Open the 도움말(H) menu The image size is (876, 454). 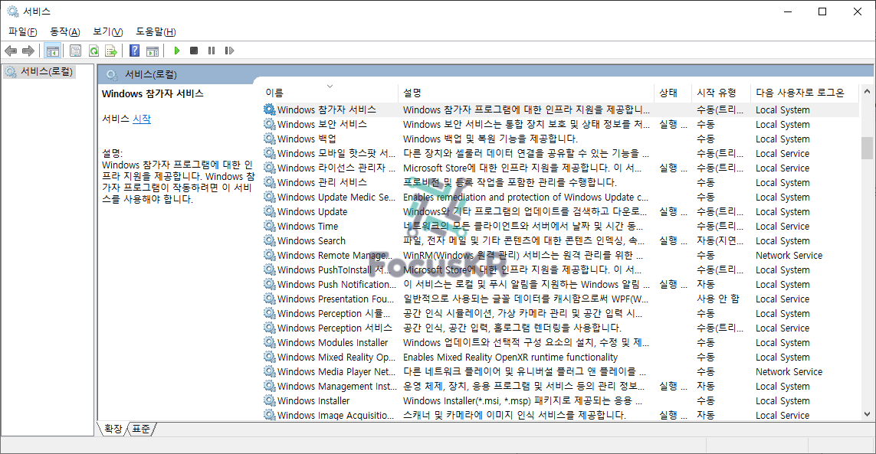156,32
